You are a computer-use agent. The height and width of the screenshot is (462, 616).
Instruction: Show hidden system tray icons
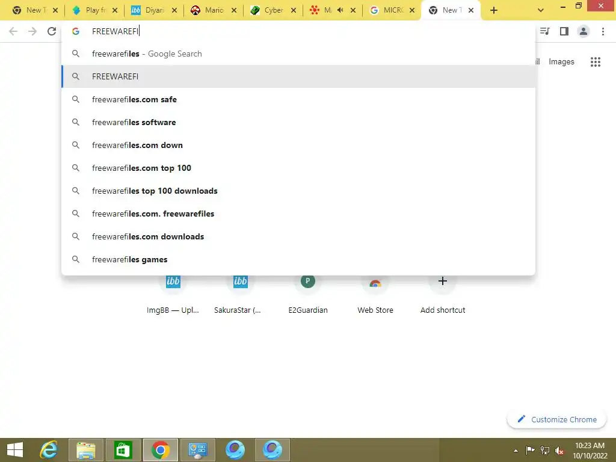coord(516,451)
